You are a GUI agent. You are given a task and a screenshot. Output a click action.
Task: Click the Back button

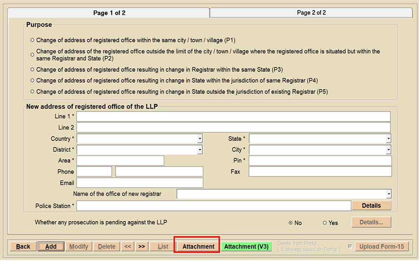pyautogui.click(x=23, y=246)
